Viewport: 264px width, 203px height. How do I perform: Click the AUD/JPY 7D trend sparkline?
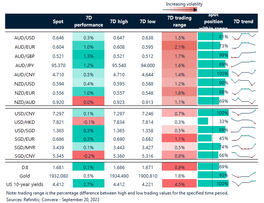coord(243,64)
